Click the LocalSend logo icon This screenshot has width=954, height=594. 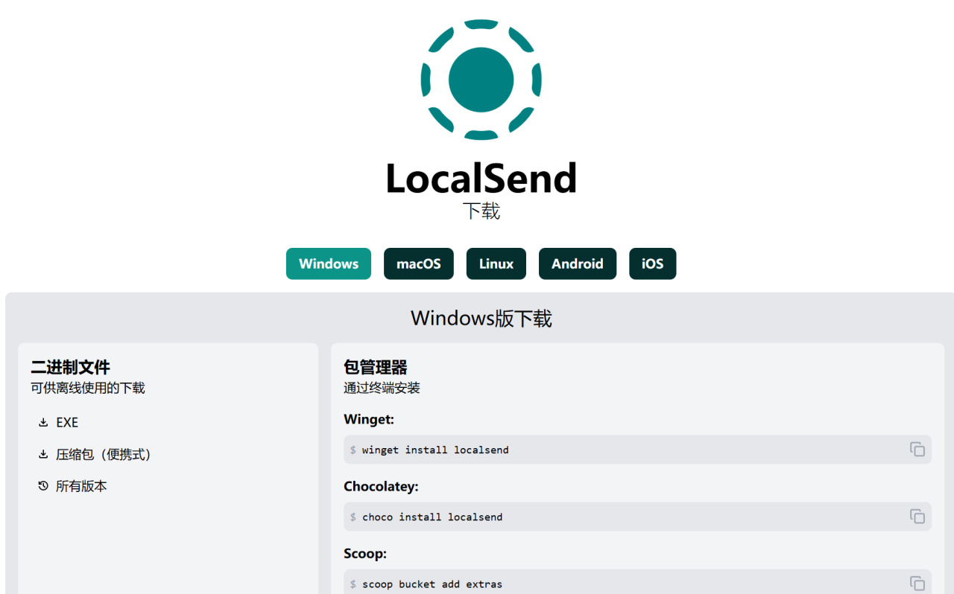[481, 80]
